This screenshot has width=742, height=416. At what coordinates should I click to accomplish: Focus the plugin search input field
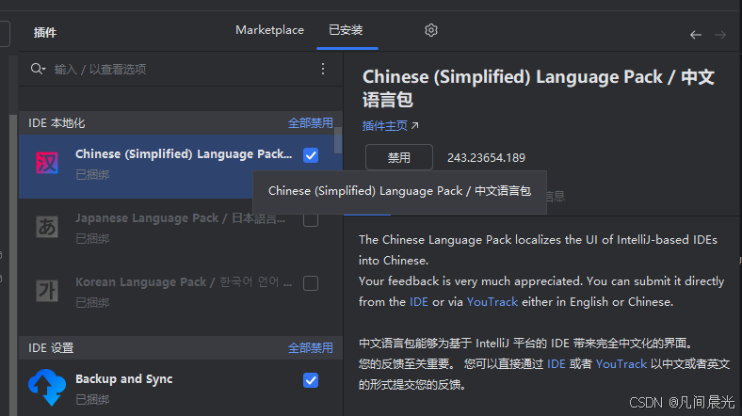point(180,69)
